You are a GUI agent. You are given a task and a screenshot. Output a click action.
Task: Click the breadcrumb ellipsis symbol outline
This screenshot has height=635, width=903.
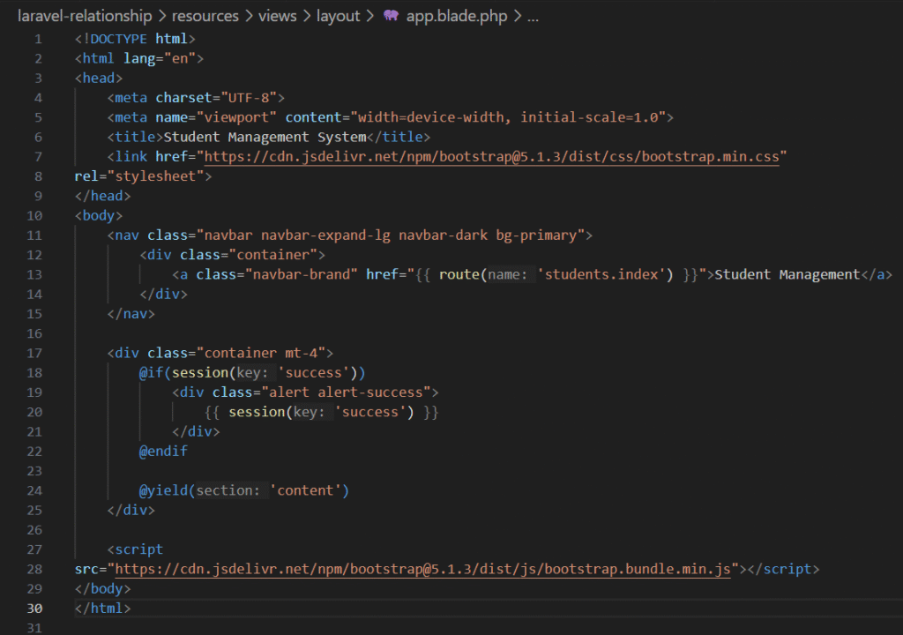pyautogui.click(x=532, y=16)
